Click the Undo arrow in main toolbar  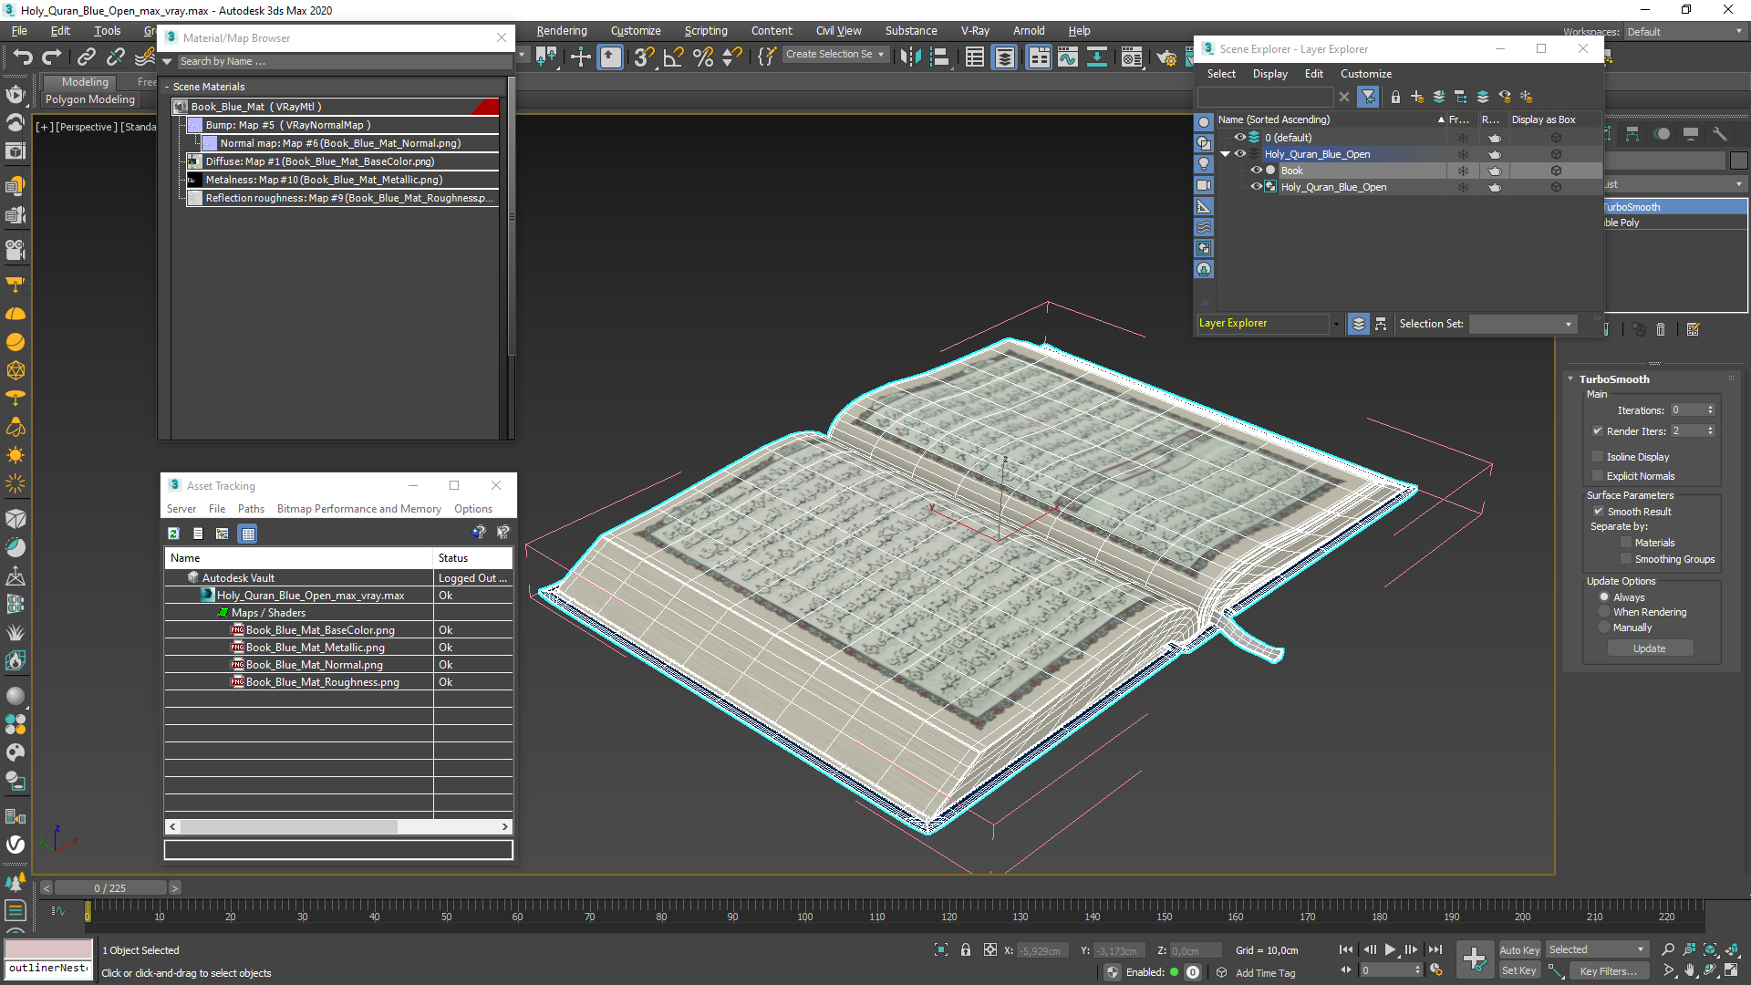[x=23, y=57]
